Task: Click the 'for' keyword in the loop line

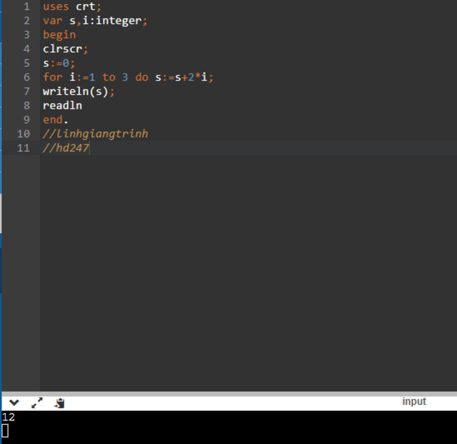Action: (53, 77)
